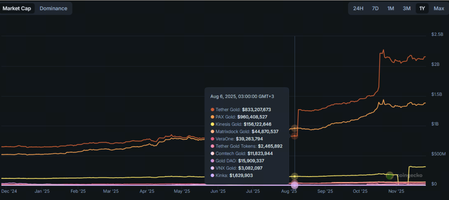
Task: Switch to the Market Cap tab
Action: 17,8
